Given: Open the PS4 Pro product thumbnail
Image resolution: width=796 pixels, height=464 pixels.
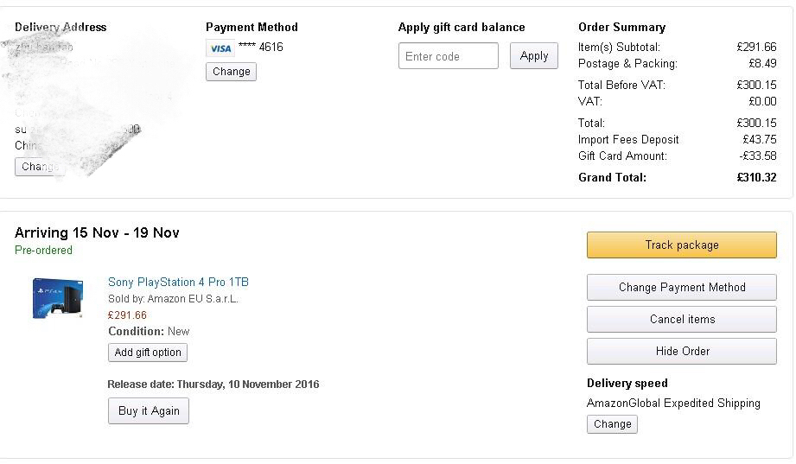Looking at the screenshot, I should coord(58,298).
